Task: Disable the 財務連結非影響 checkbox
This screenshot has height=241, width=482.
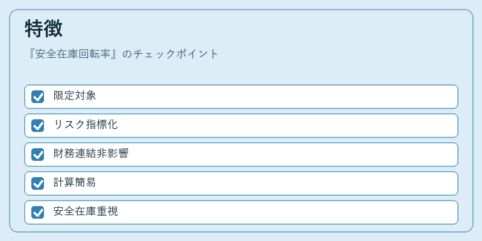Action: pyautogui.click(x=37, y=154)
